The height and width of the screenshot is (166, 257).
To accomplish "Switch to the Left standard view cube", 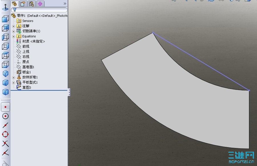I will 5,37.
